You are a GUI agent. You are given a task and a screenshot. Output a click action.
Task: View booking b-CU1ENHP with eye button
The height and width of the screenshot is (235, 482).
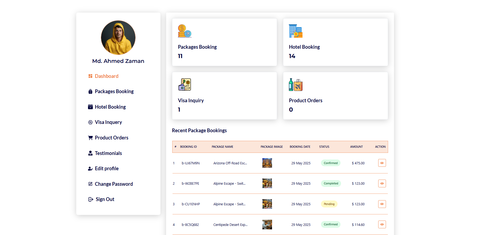click(x=382, y=204)
